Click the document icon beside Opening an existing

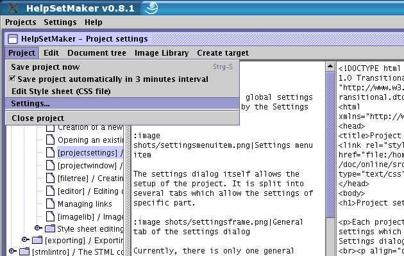click(50, 140)
